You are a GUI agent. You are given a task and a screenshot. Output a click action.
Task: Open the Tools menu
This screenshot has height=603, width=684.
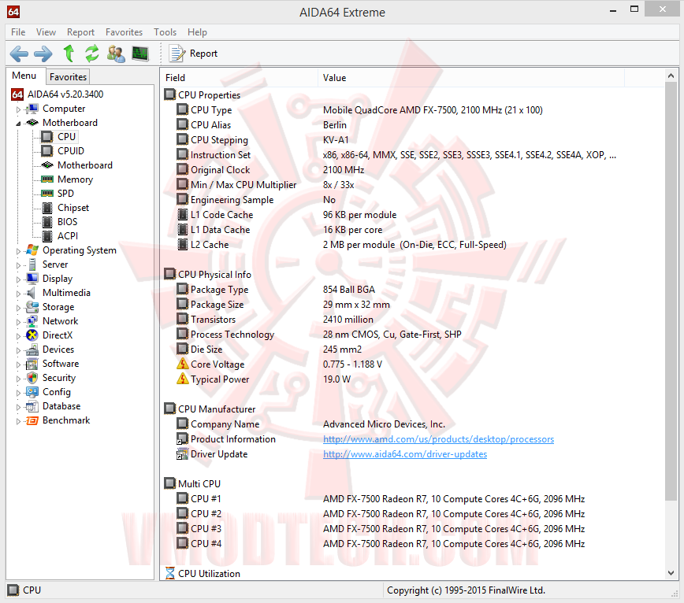pyautogui.click(x=165, y=32)
